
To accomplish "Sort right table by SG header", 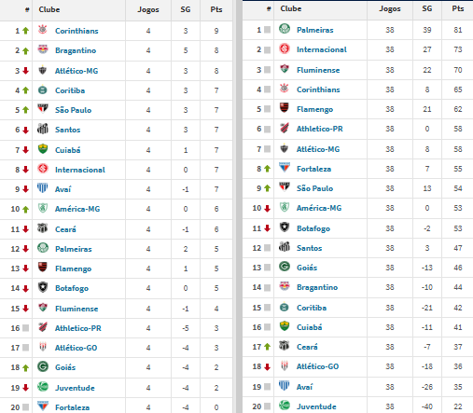I will coord(427,8).
